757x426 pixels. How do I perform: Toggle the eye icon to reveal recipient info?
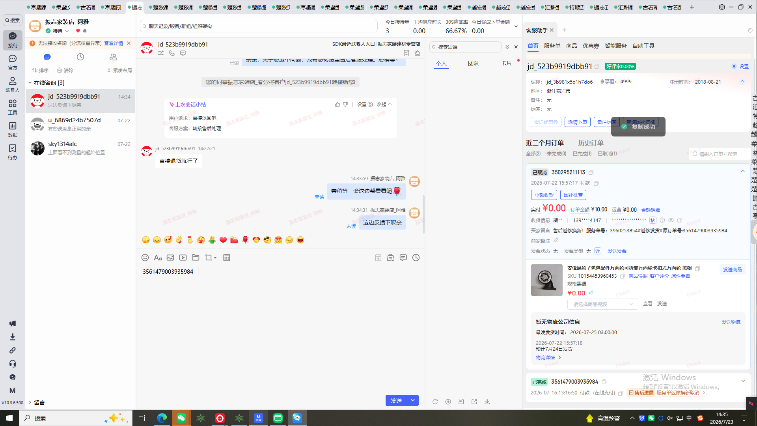[671, 220]
